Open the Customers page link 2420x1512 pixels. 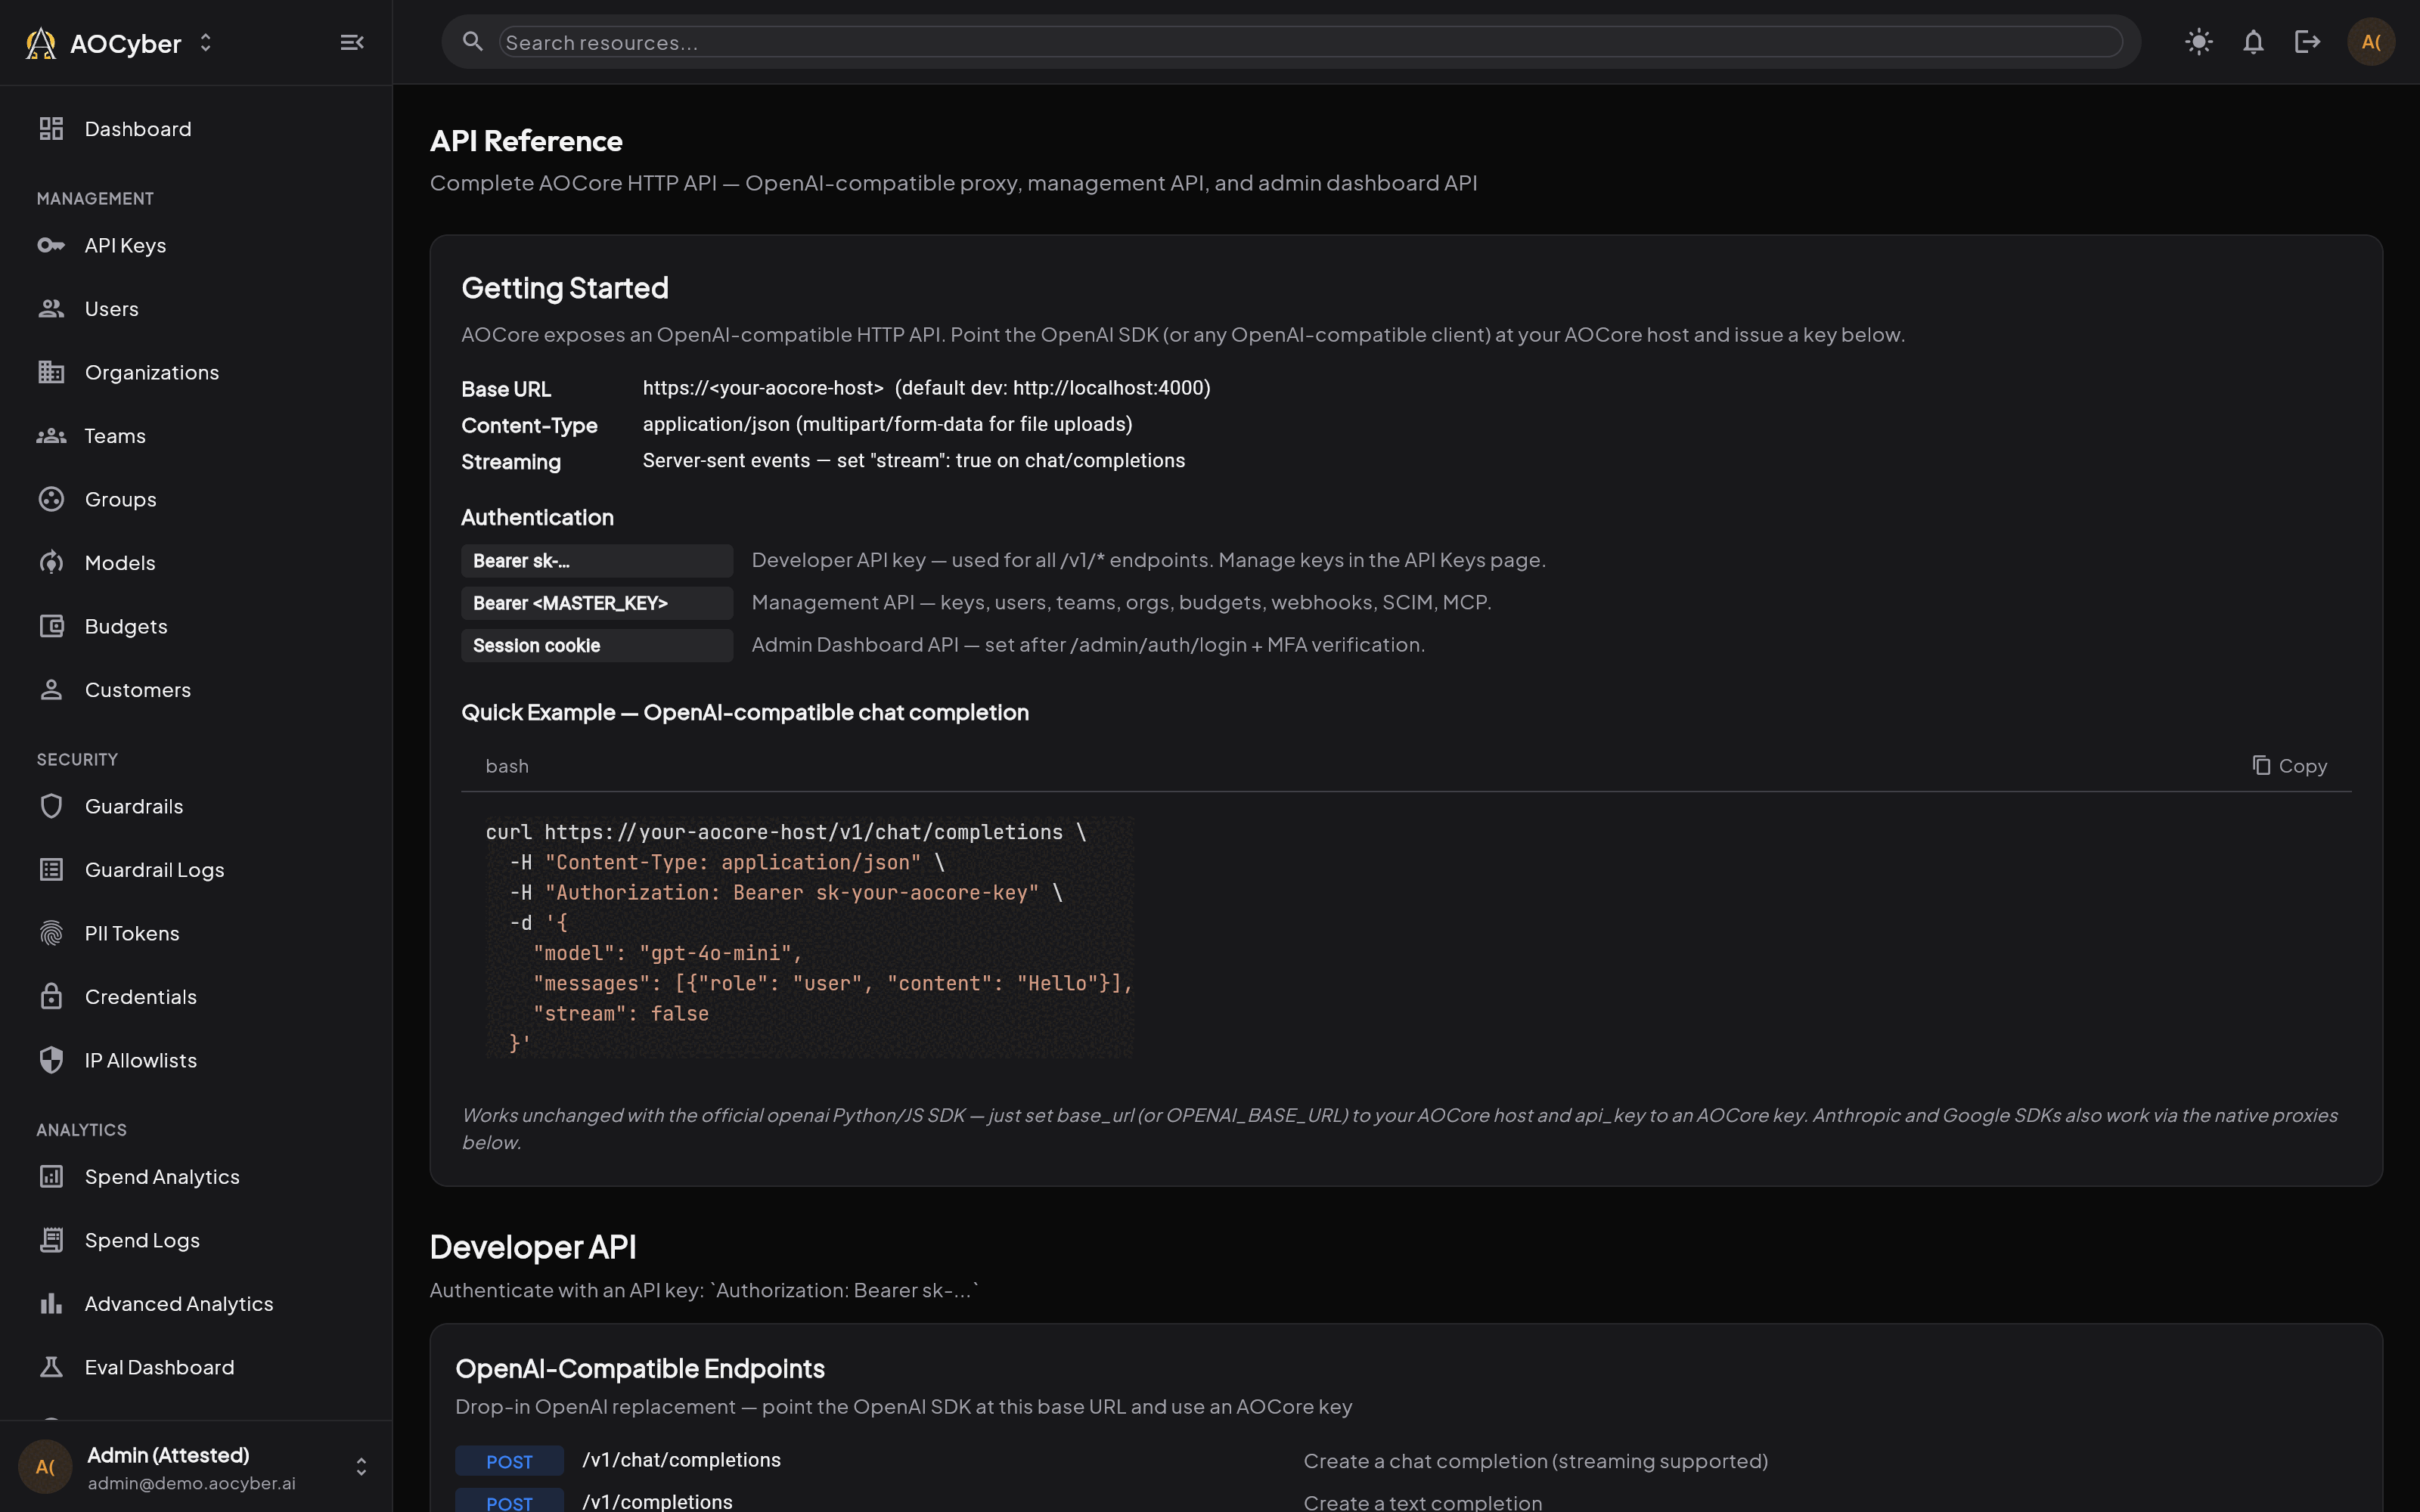[138, 690]
